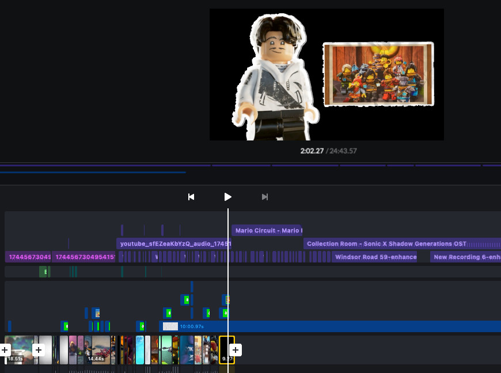Viewport: 501px width, 373px height.
Task: Select the New Recording 6-enh clip
Action: tap(465, 257)
